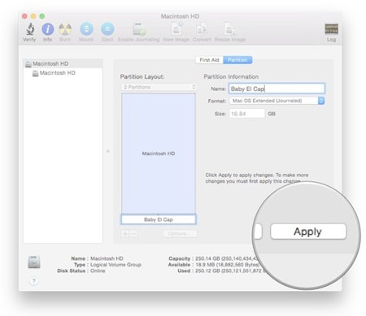Click the Size field showing 16.84
The image size is (366, 316).
coord(246,114)
